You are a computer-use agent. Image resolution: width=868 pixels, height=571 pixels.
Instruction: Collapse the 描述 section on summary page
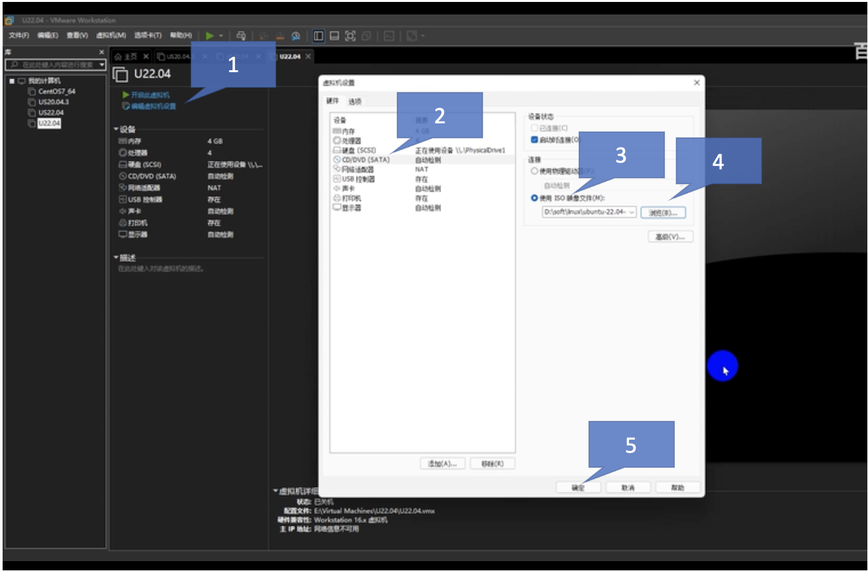click(x=116, y=258)
